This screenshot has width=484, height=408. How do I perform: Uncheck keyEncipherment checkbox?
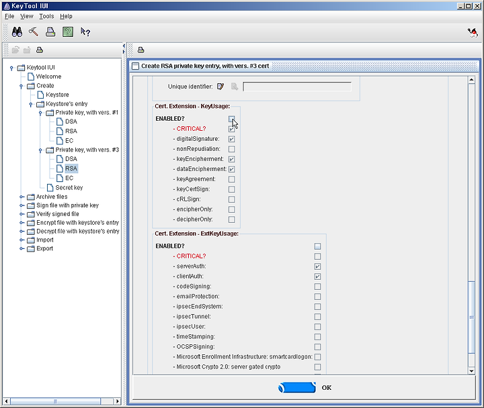pyautogui.click(x=231, y=159)
